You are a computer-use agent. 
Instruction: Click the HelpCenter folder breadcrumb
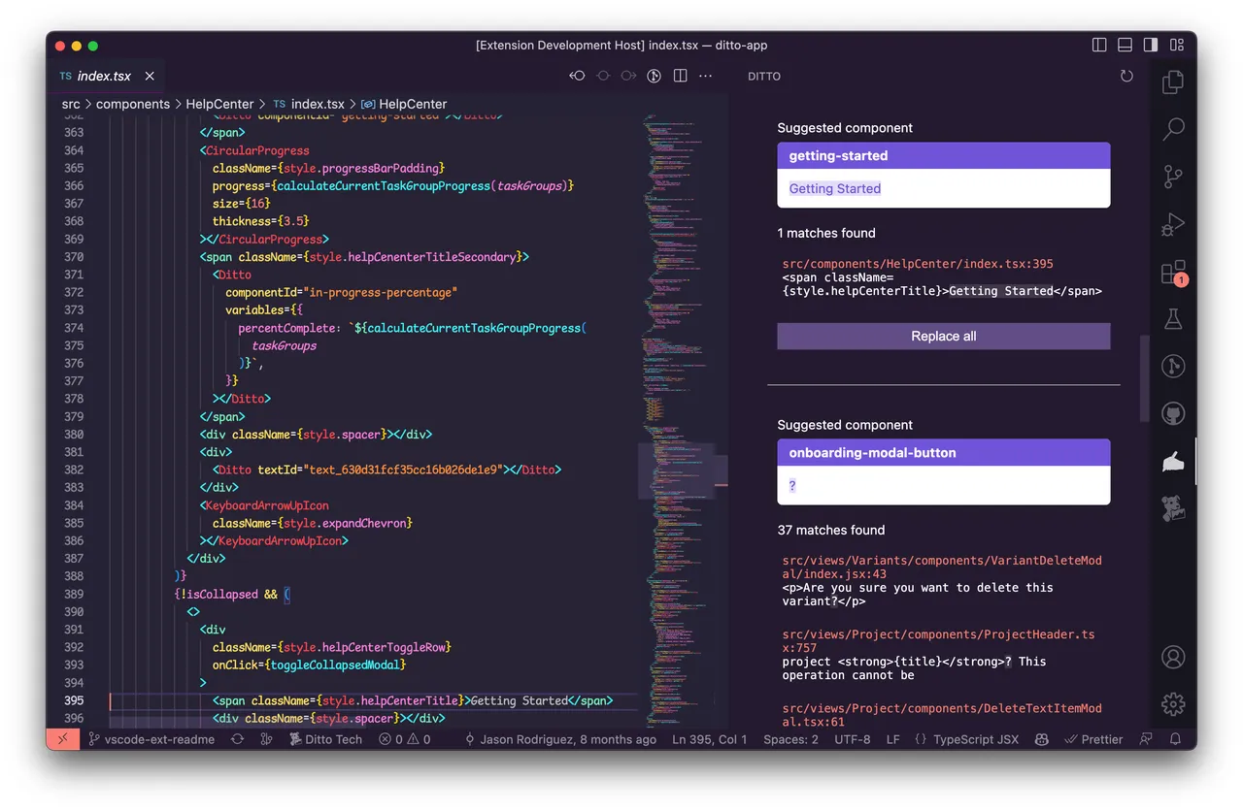[x=219, y=104]
